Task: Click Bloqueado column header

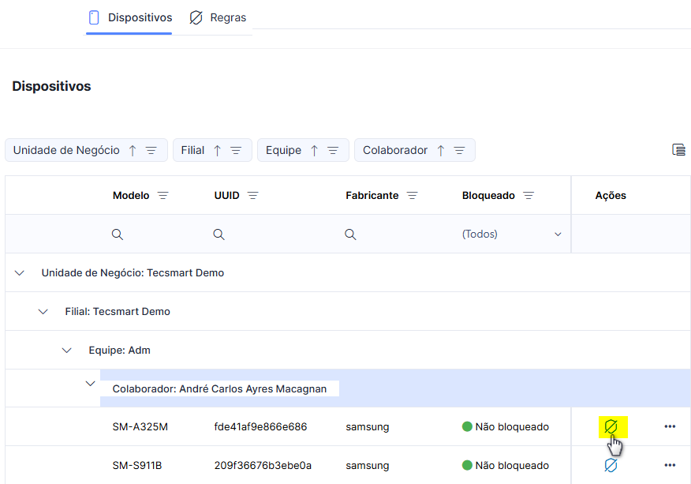Action: 488,196
